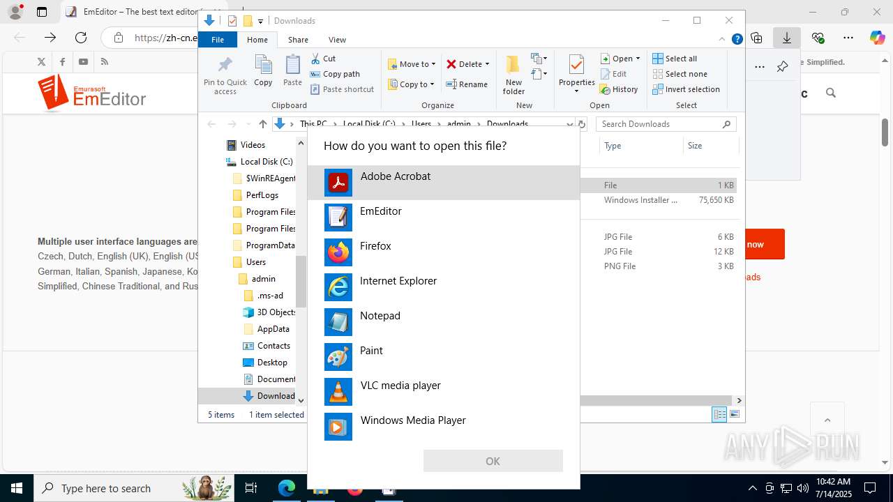The width and height of the screenshot is (893, 502).
Task: Click the OK button in the open-with dialog
Action: [x=493, y=461]
